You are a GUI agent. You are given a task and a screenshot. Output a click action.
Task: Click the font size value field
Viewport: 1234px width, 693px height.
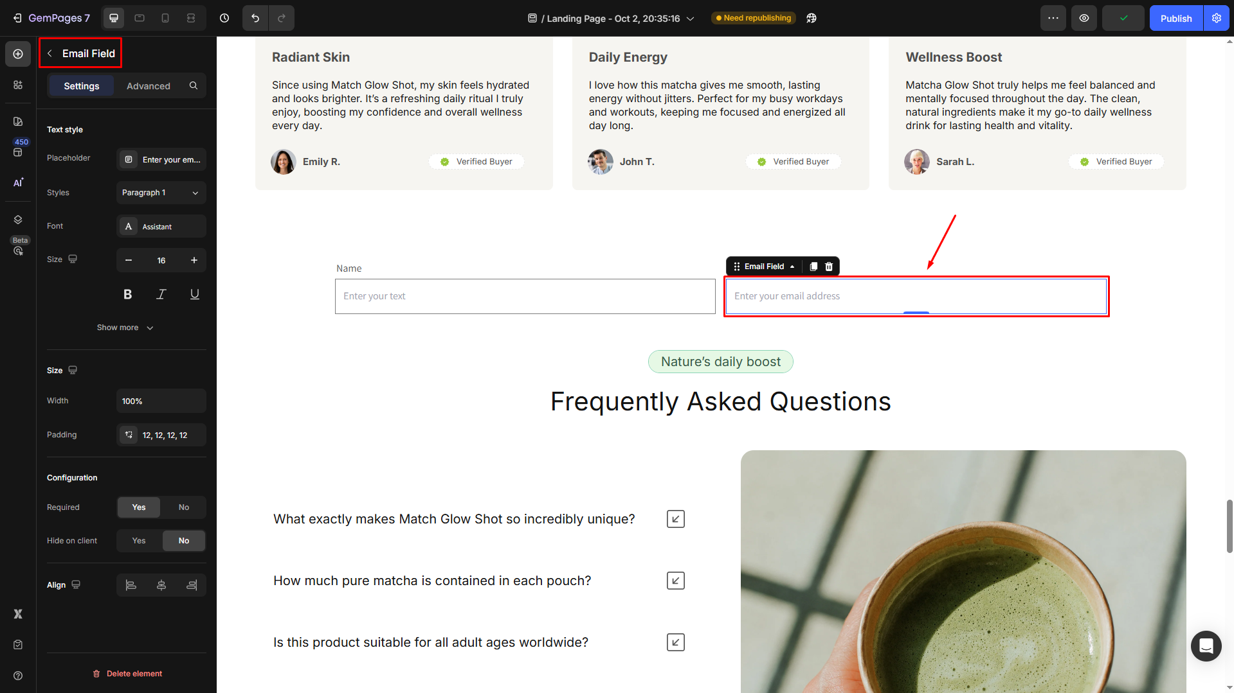point(161,260)
